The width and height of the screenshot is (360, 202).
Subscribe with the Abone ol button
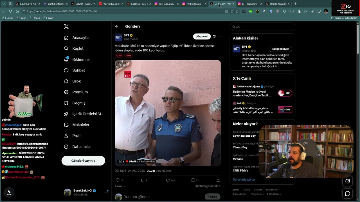202,36
